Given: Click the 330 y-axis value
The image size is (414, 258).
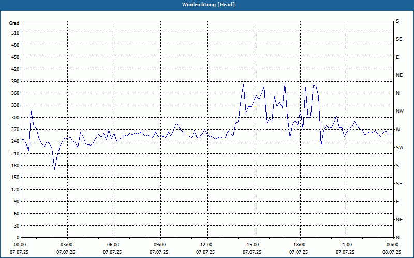Looking at the screenshot, I should (16, 105).
